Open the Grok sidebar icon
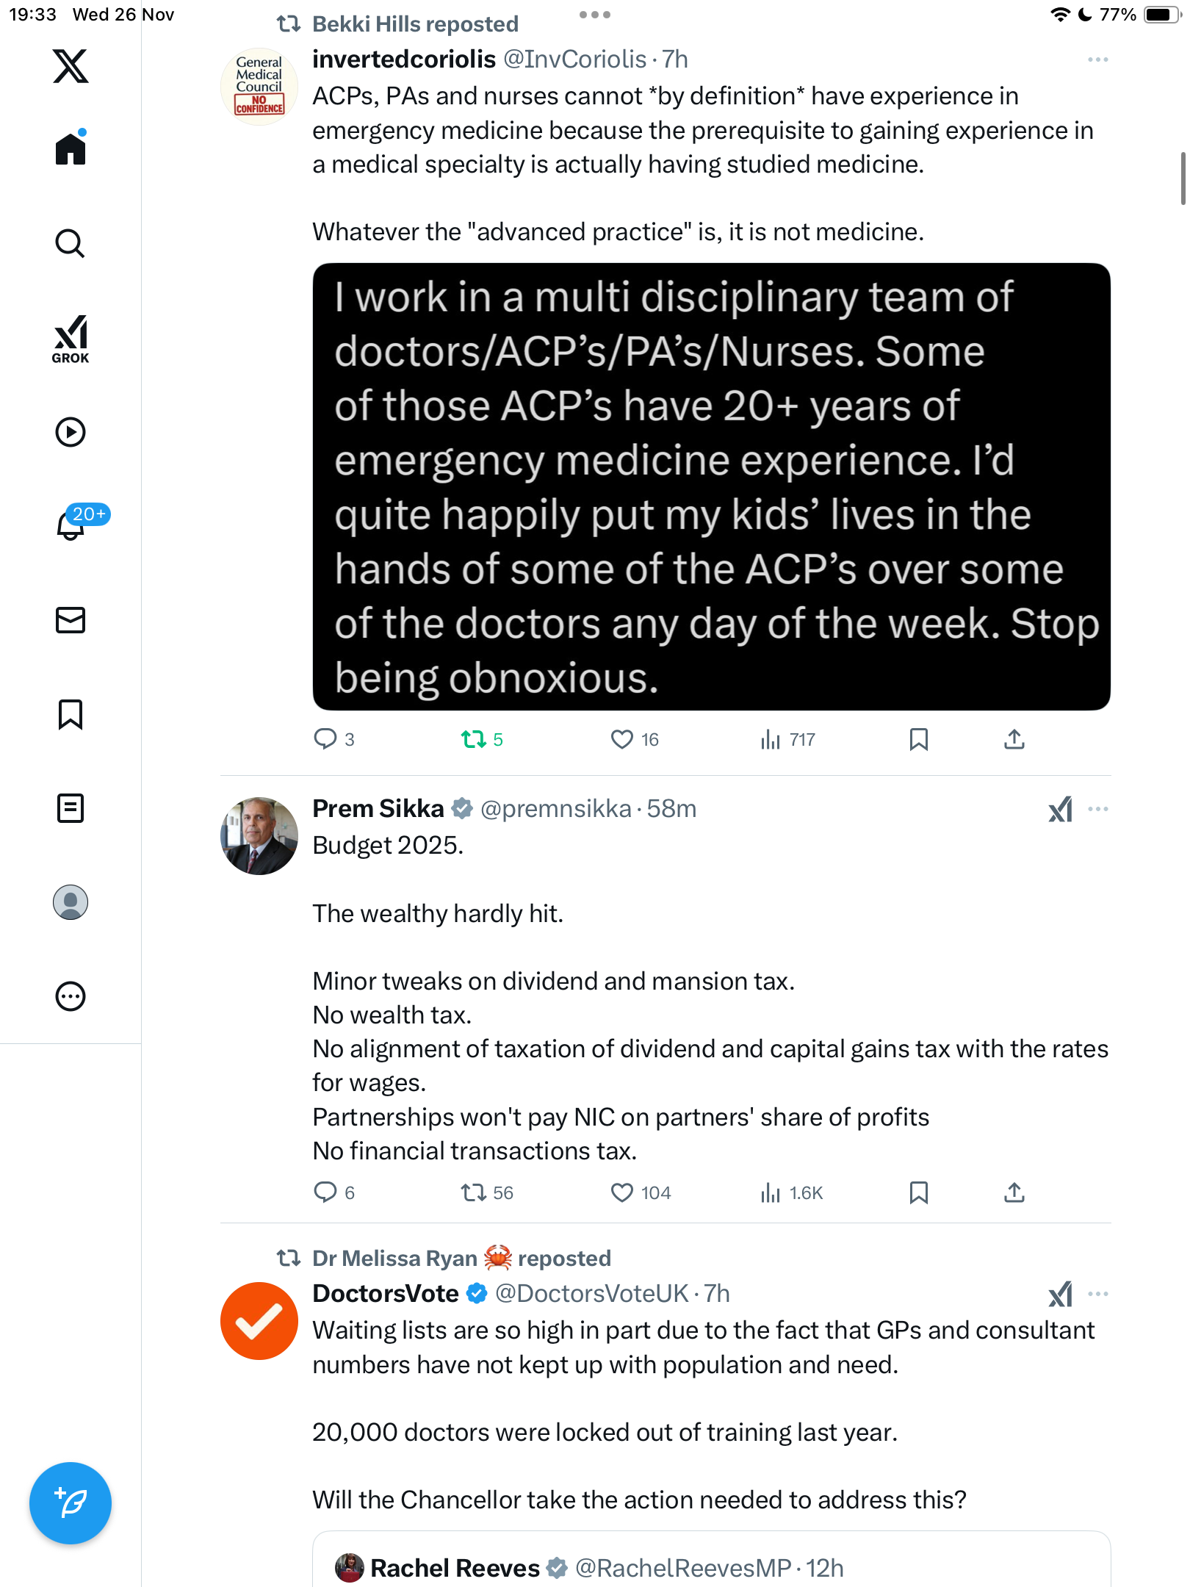1190x1587 pixels. [71, 339]
